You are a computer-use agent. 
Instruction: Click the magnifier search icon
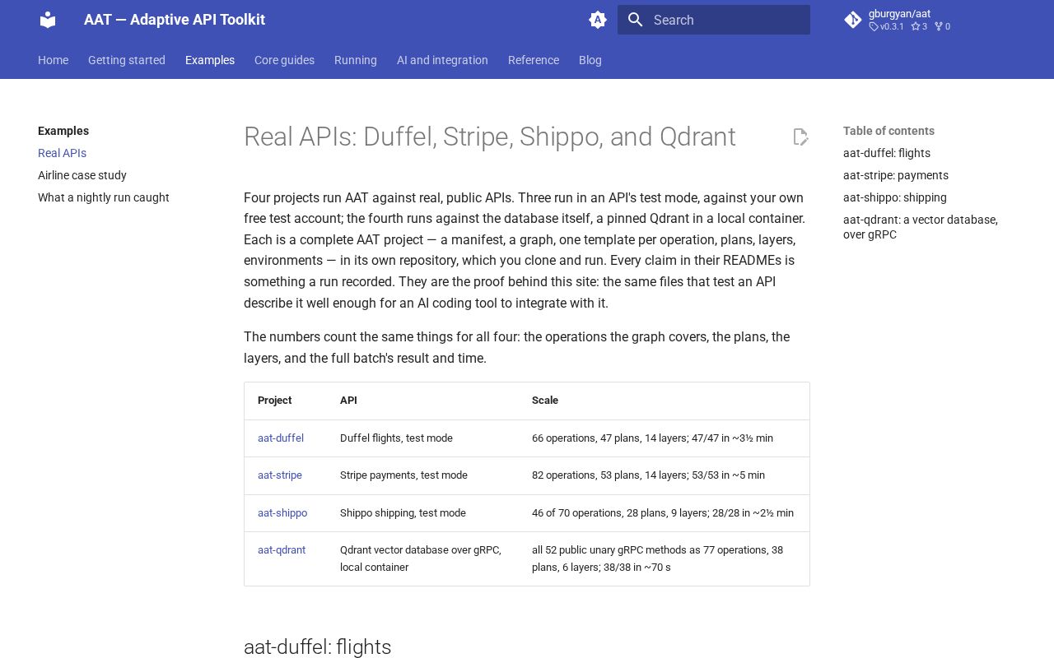(636, 20)
